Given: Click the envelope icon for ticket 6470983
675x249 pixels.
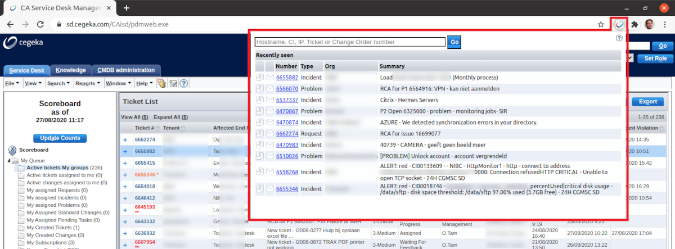Looking at the screenshot, I should point(269,145).
